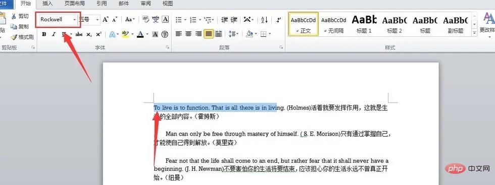This screenshot has height=185, width=495.
Task: Click the grow font size icon
Action: pyautogui.click(x=106, y=20)
